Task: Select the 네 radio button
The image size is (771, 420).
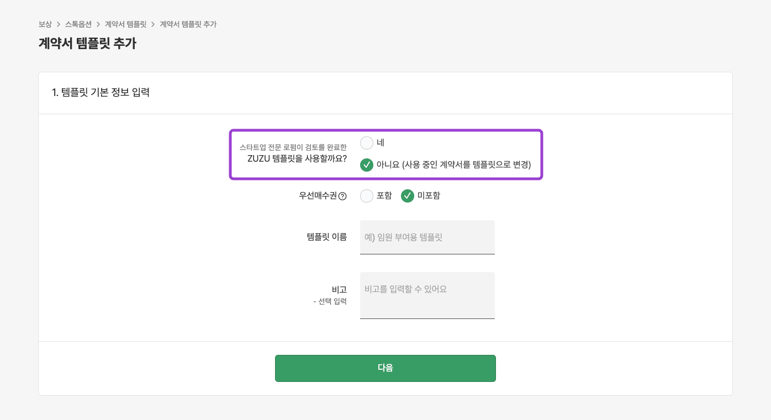Action: (367, 142)
